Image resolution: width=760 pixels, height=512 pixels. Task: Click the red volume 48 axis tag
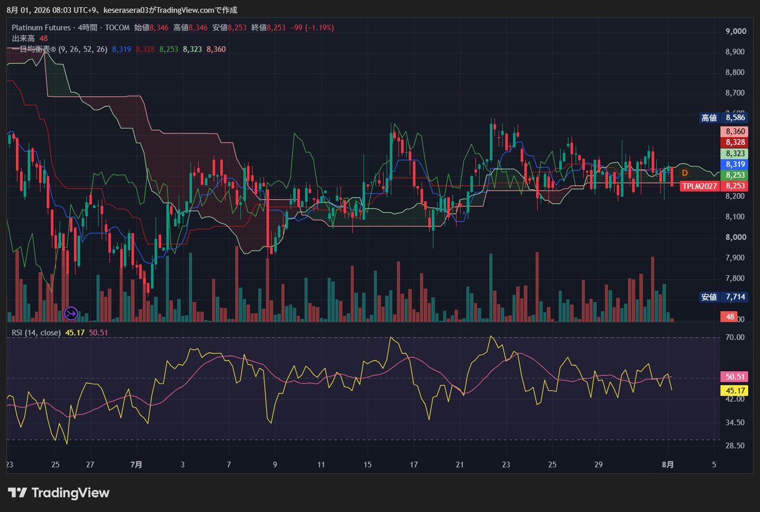729,317
